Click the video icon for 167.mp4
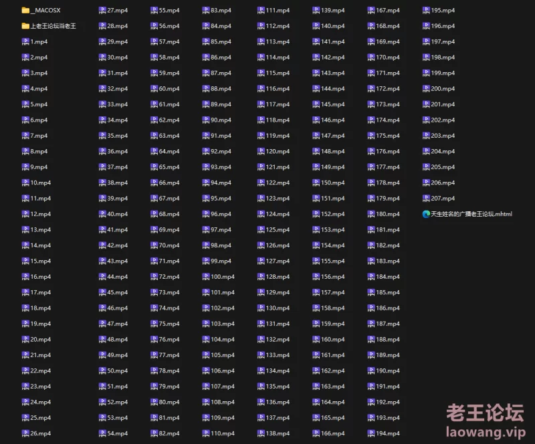535x444 pixels. pos(371,10)
